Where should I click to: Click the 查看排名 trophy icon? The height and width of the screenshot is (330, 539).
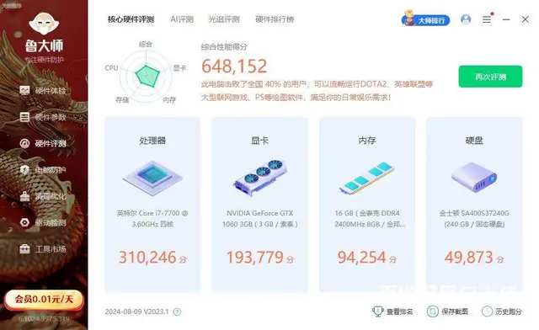point(378,311)
